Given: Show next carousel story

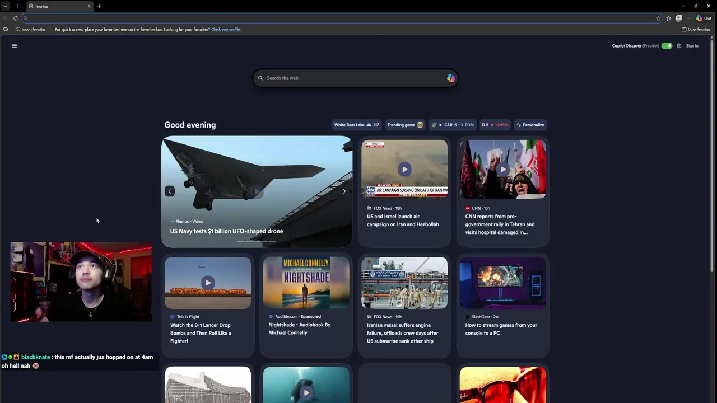Looking at the screenshot, I should [x=344, y=191].
